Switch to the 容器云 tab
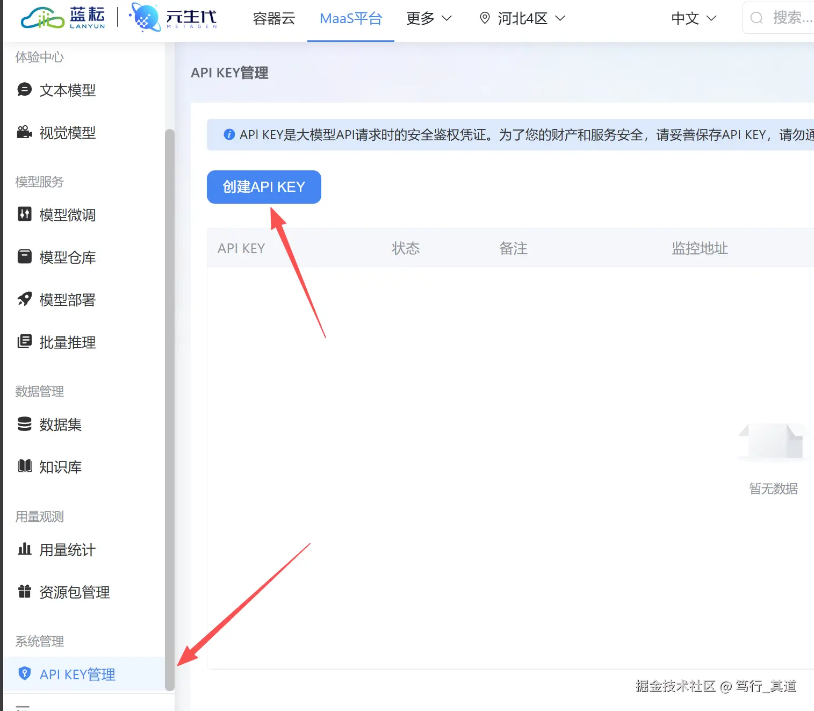 (273, 18)
